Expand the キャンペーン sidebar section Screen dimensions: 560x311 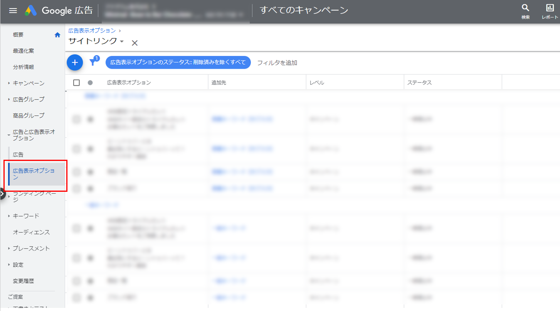(9, 83)
